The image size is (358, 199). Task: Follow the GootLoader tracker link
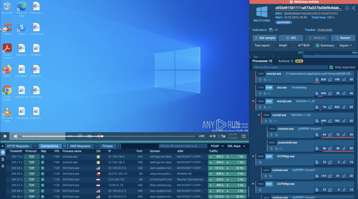pos(325,30)
